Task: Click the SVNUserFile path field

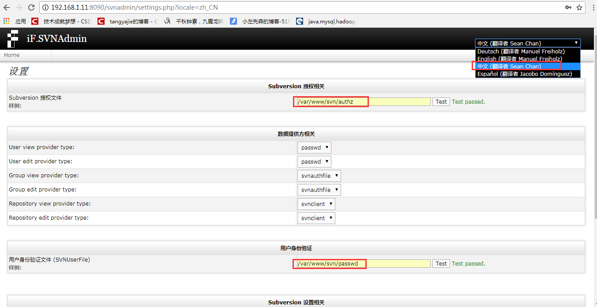Action: (x=364, y=263)
